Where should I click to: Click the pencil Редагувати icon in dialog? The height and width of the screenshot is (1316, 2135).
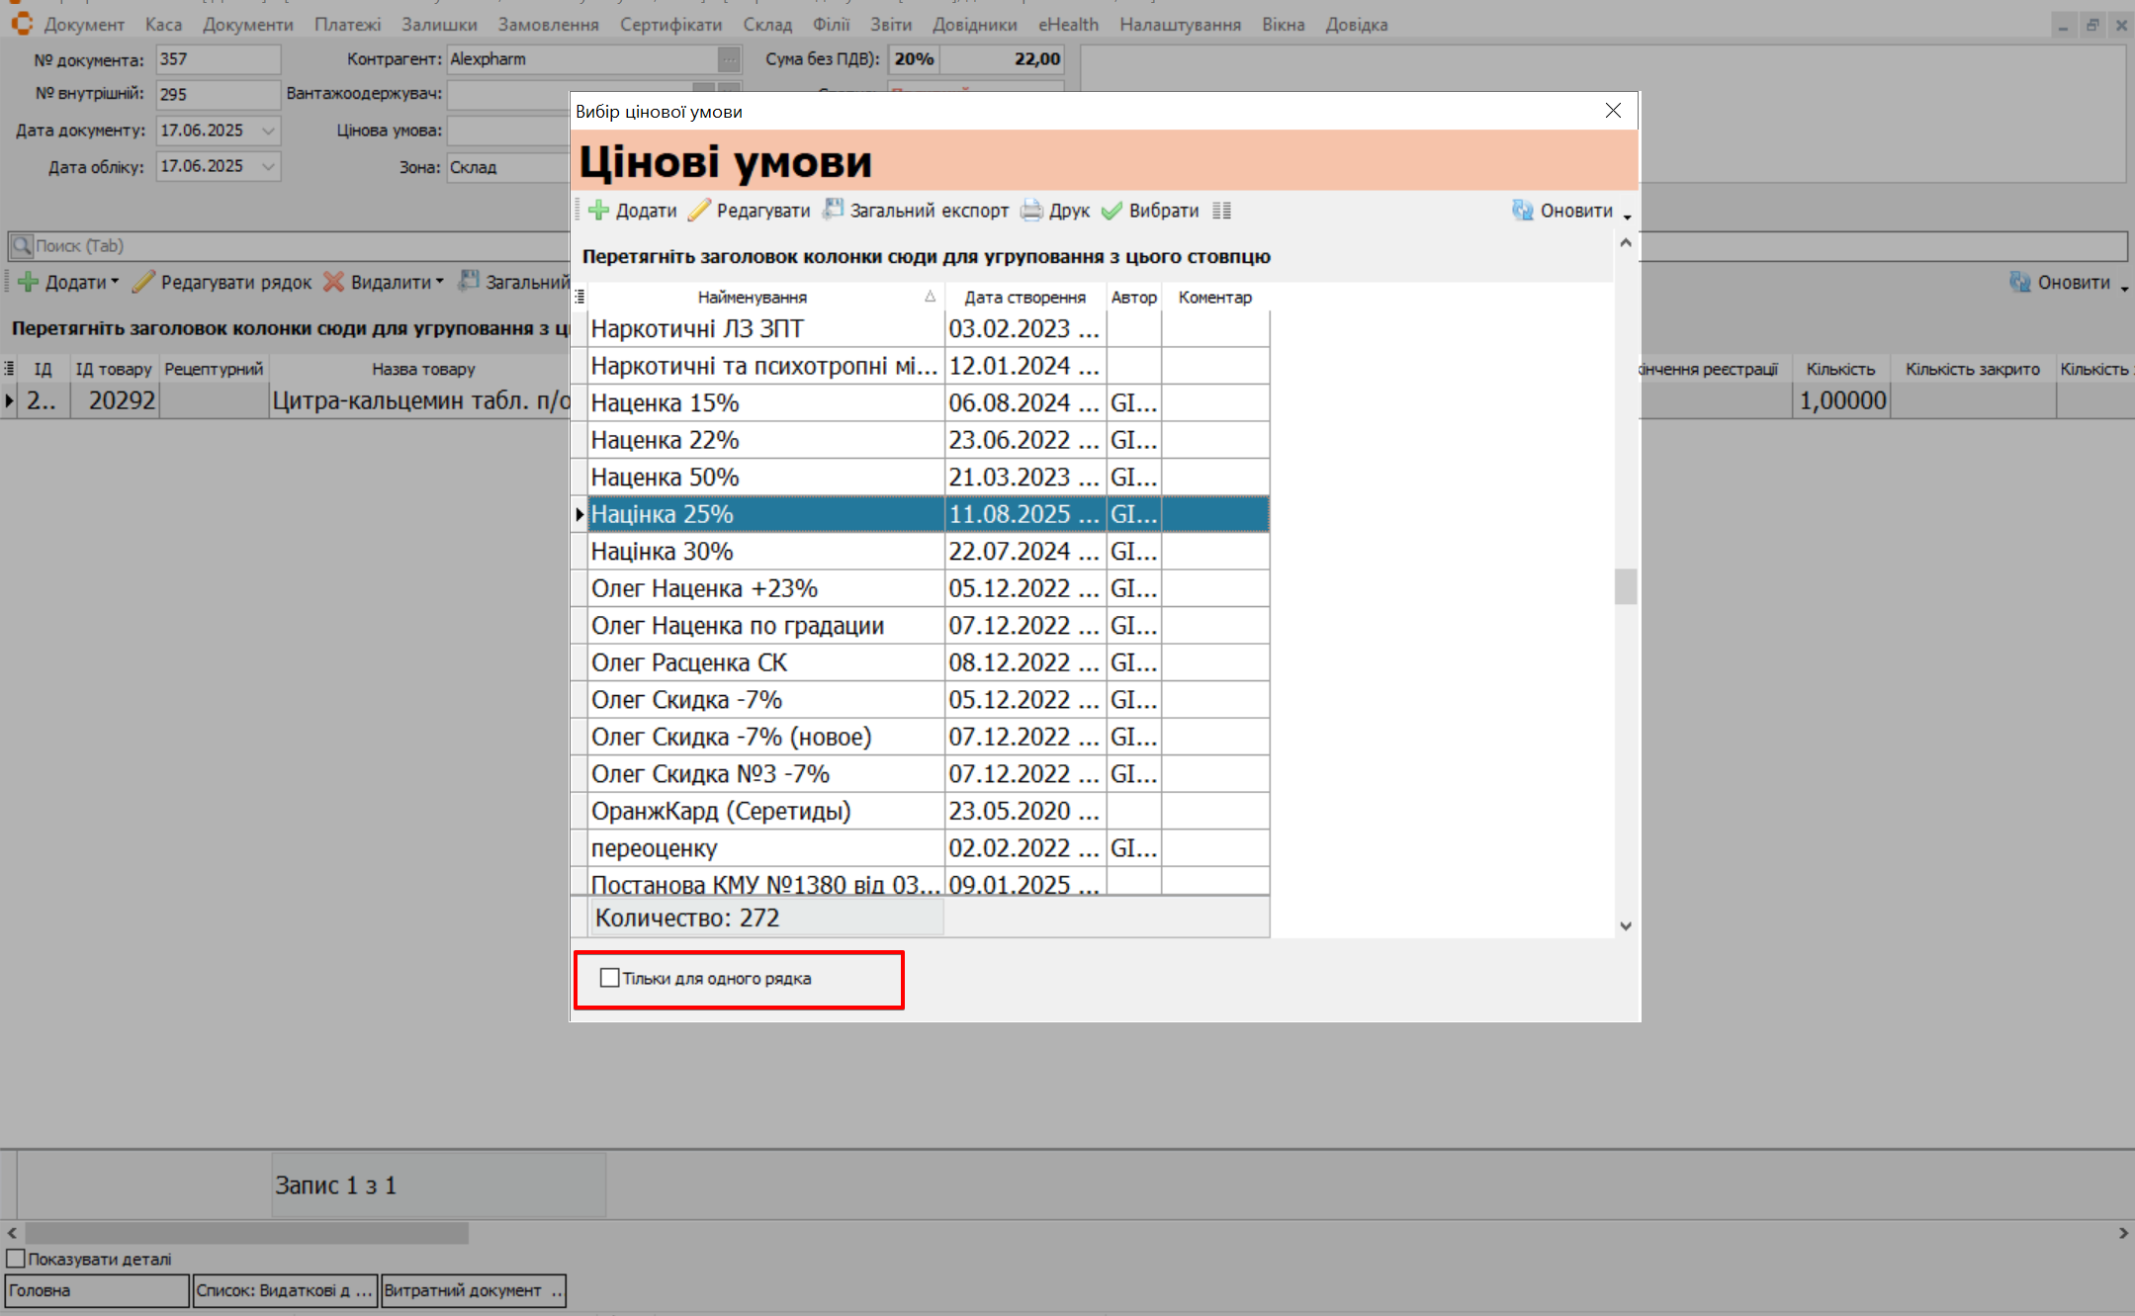(700, 211)
